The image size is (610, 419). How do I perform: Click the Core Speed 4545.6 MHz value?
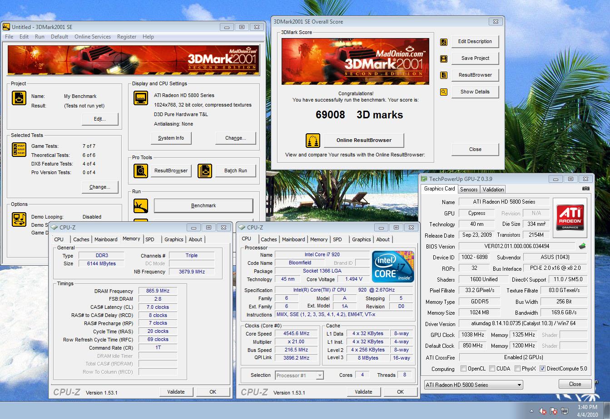(x=297, y=334)
